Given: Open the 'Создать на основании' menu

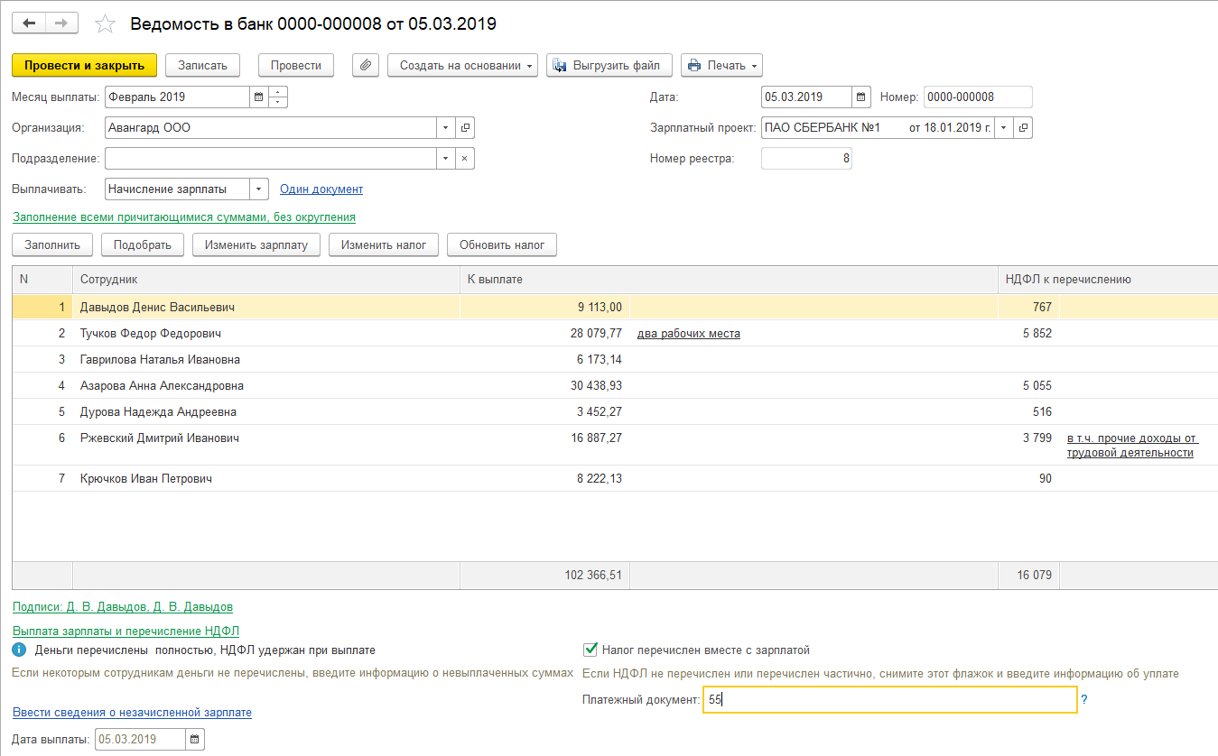Looking at the screenshot, I should (462, 65).
